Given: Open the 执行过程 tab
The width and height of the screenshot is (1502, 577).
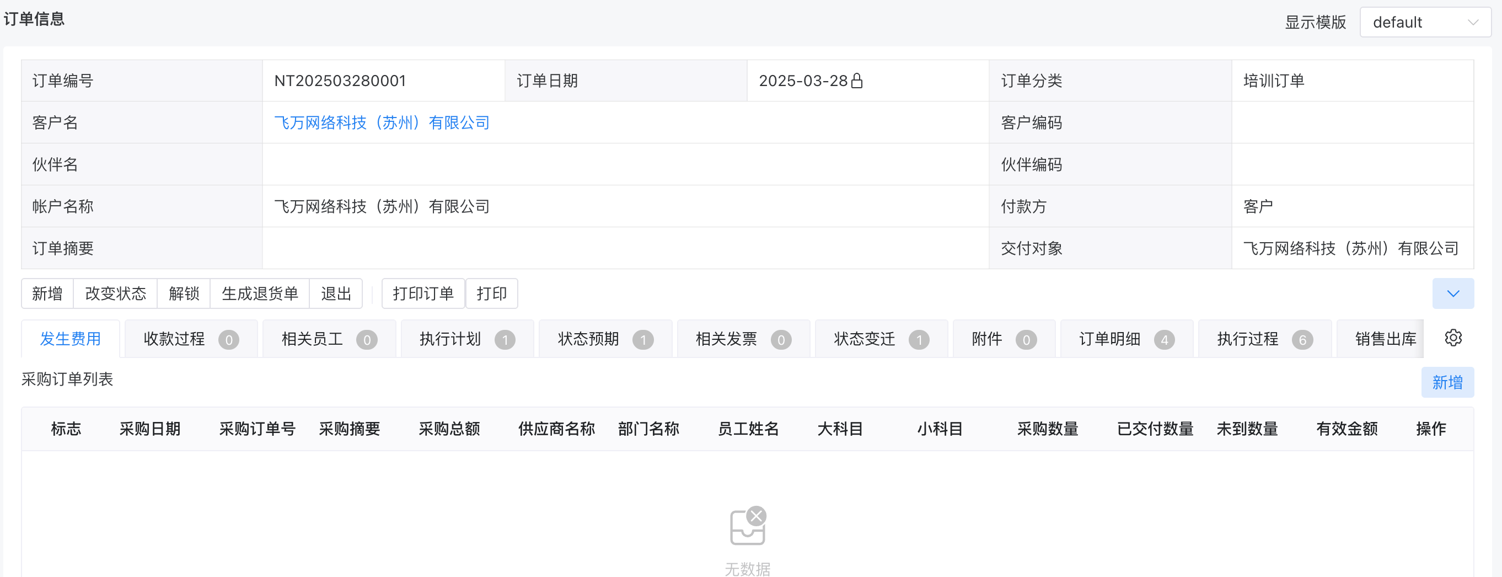Looking at the screenshot, I should pos(1264,339).
